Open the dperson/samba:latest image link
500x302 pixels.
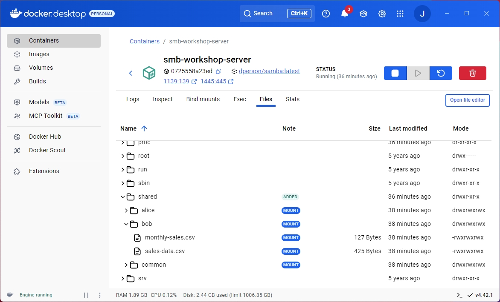point(269,71)
